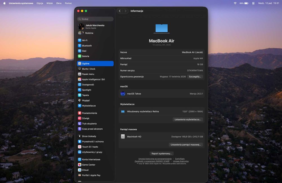Open Spotlight settings

tap(95, 90)
